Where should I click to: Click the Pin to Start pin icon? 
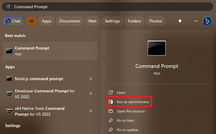click(x=110, y=121)
